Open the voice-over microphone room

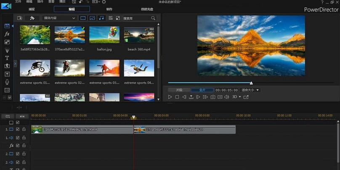tap(7, 82)
